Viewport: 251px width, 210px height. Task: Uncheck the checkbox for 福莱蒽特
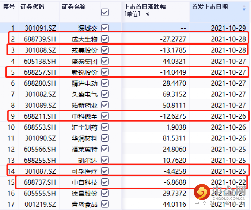coord(105,149)
